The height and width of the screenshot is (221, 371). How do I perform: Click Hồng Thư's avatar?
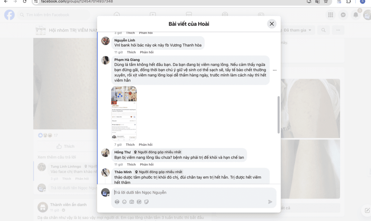click(x=105, y=152)
